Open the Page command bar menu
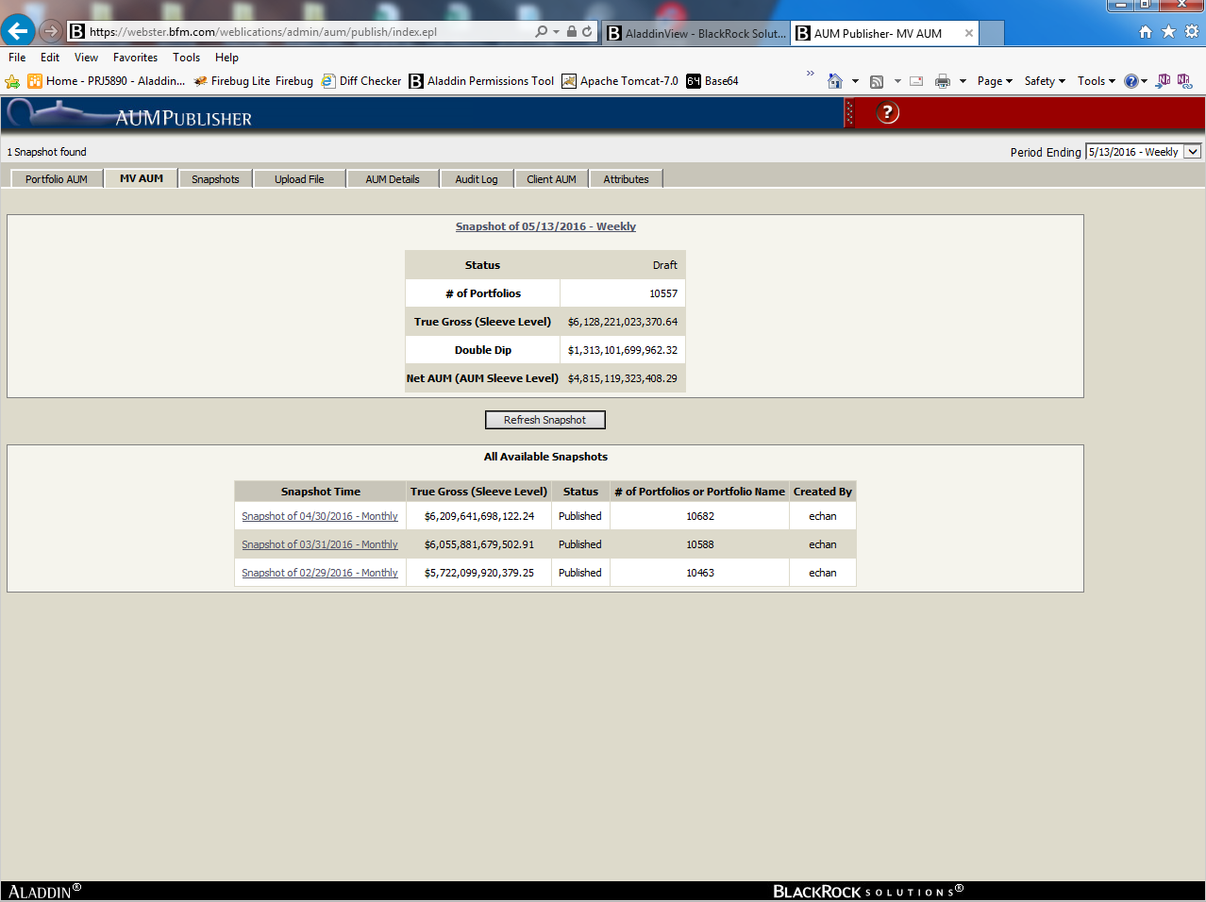The image size is (1206, 902). coord(995,81)
